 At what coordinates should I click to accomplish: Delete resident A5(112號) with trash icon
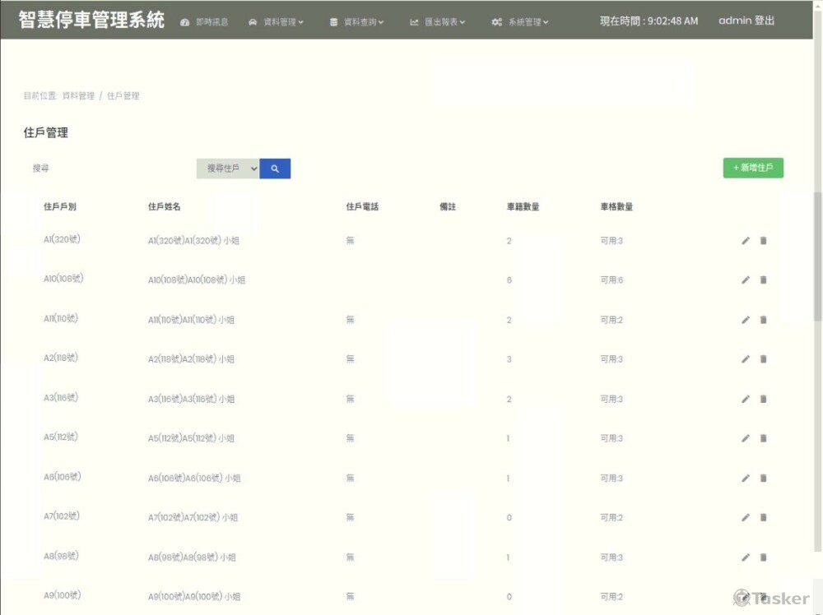(763, 438)
